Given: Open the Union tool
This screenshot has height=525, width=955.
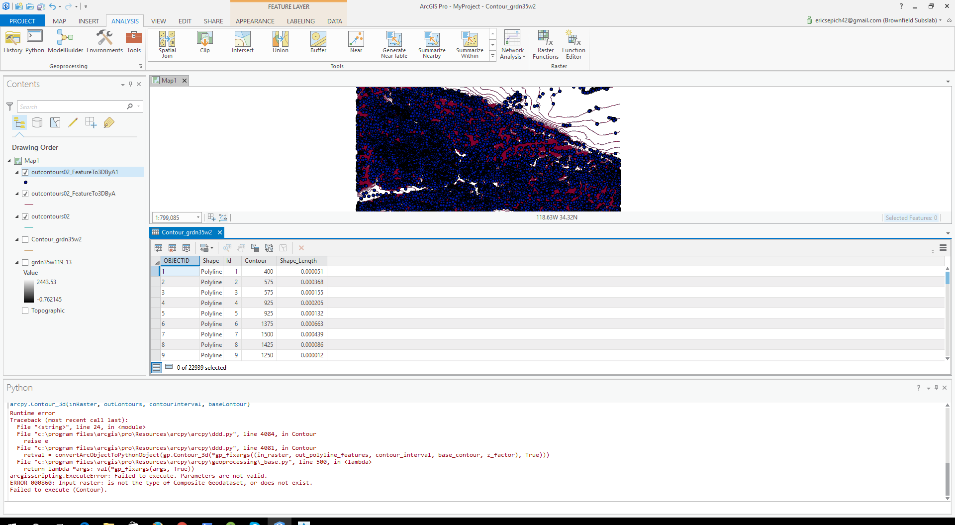Looking at the screenshot, I should 281,42.
